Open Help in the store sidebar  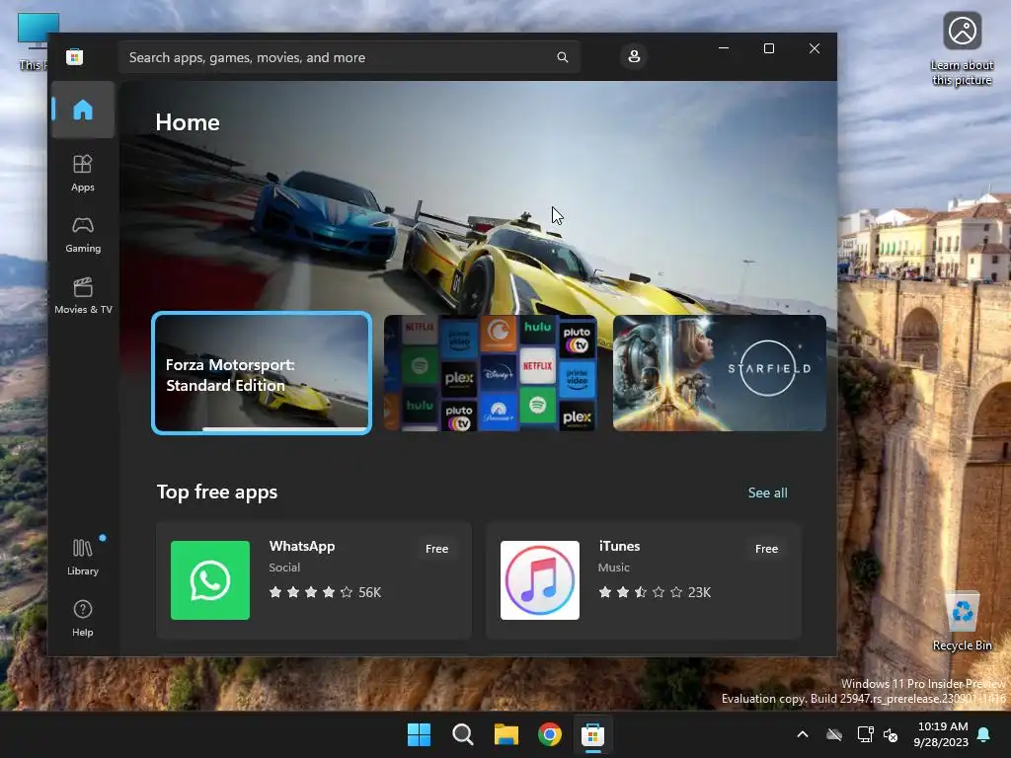83,618
